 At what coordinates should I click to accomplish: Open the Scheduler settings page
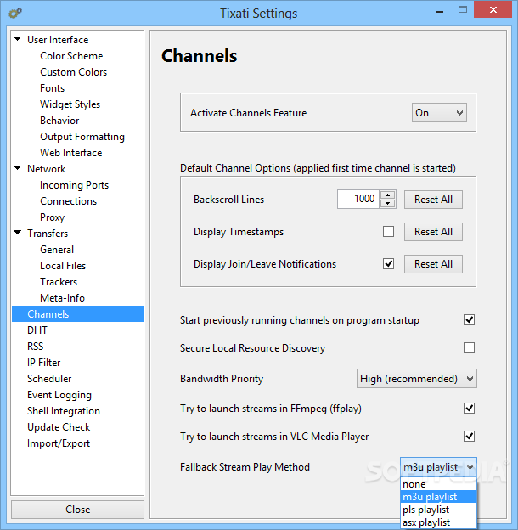49,379
